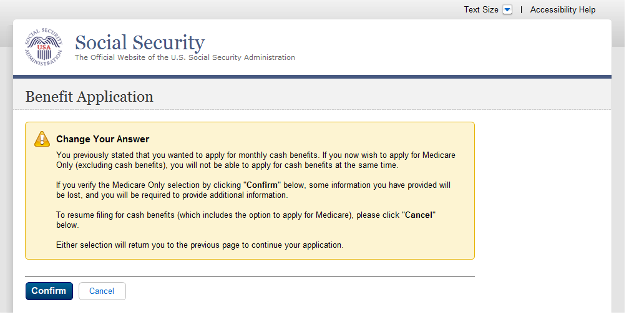This screenshot has width=629, height=317.
Task: Confirm the Medicare Only selection
Action: point(49,291)
